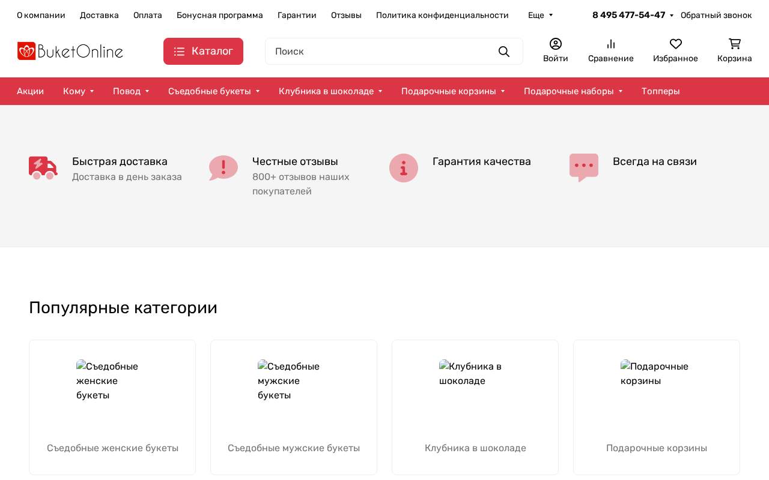Image resolution: width=769 pixels, height=480 pixels.
Task: Expand the Кому menu
Action: tap(78, 91)
